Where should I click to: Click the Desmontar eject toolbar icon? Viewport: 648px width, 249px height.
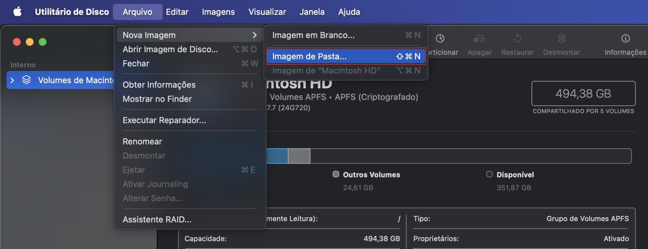[562, 39]
